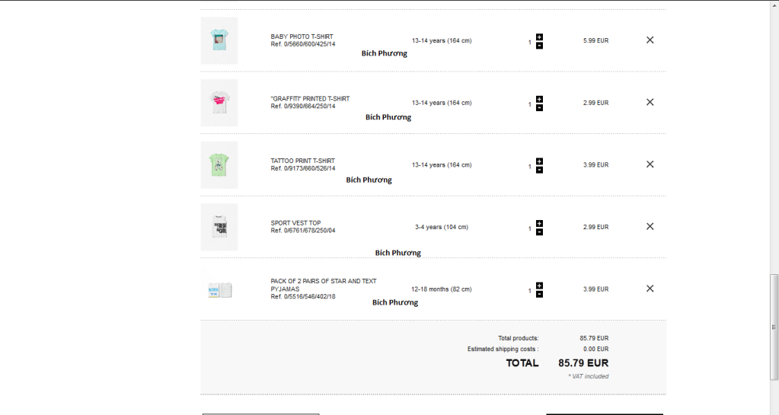This screenshot has width=779, height=415.
Task: Increase pyjamas pack quantity
Action: point(539,286)
